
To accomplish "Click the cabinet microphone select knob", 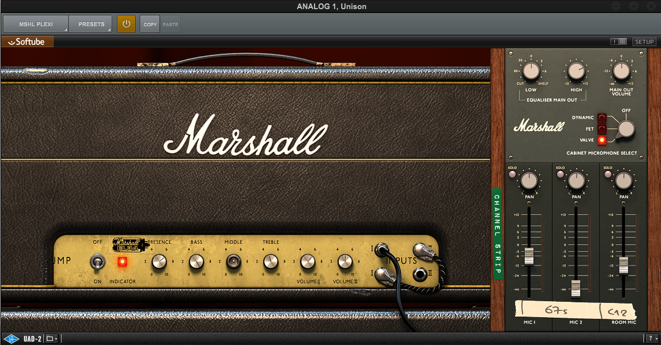I will tap(626, 129).
